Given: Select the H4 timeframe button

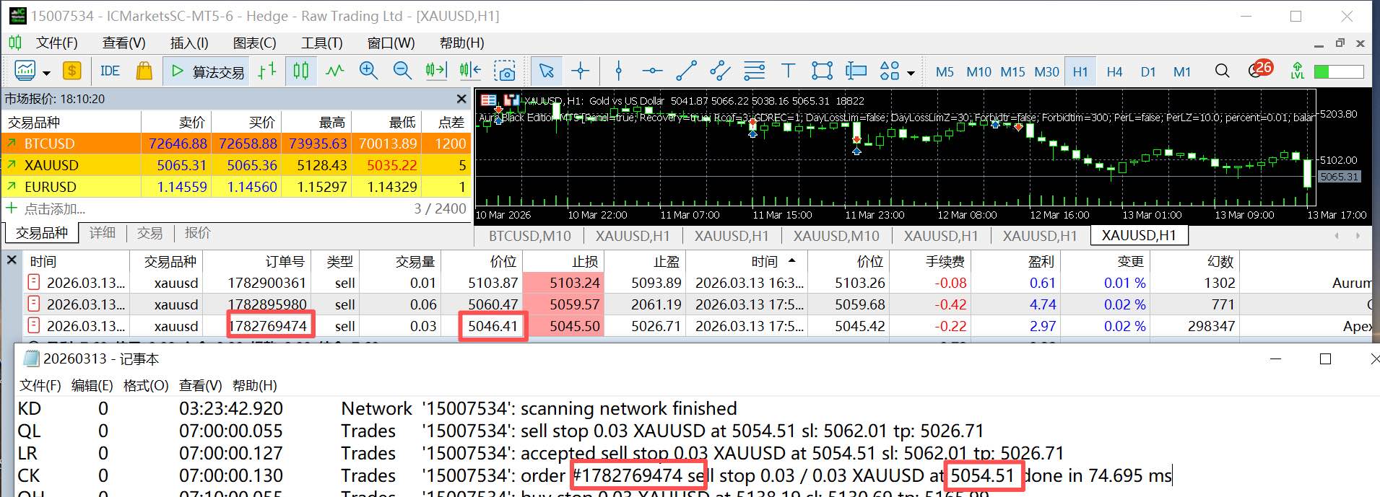Looking at the screenshot, I should pyautogui.click(x=1114, y=71).
